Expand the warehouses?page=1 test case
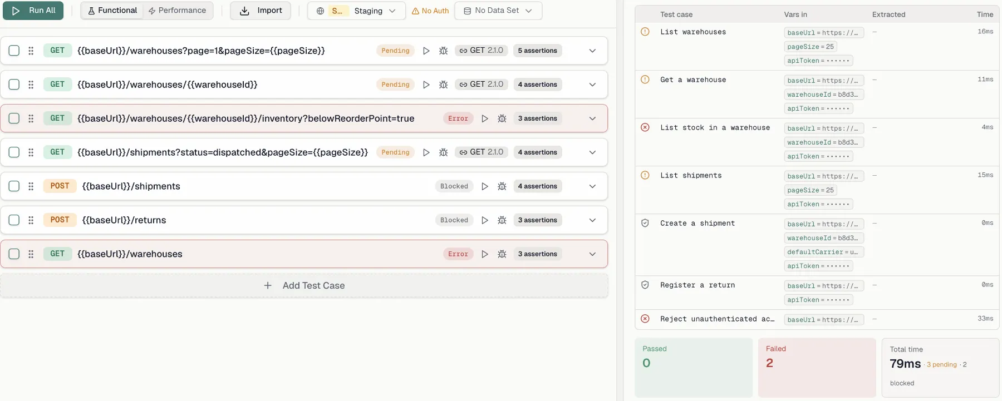This screenshot has height=401, width=1002. [x=593, y=51]
